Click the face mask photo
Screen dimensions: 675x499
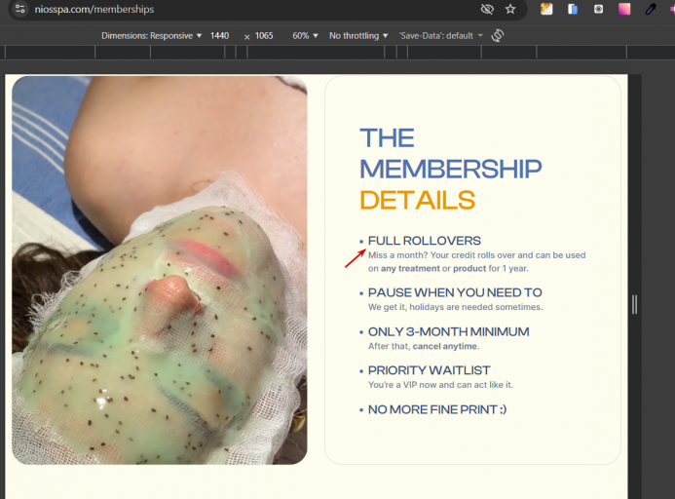(x=160, y=270)
